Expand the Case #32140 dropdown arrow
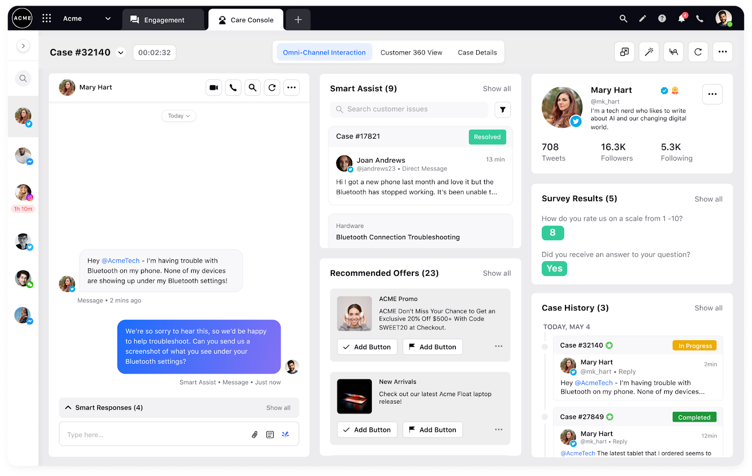752x476 pixels. click(x=121, y=53)
